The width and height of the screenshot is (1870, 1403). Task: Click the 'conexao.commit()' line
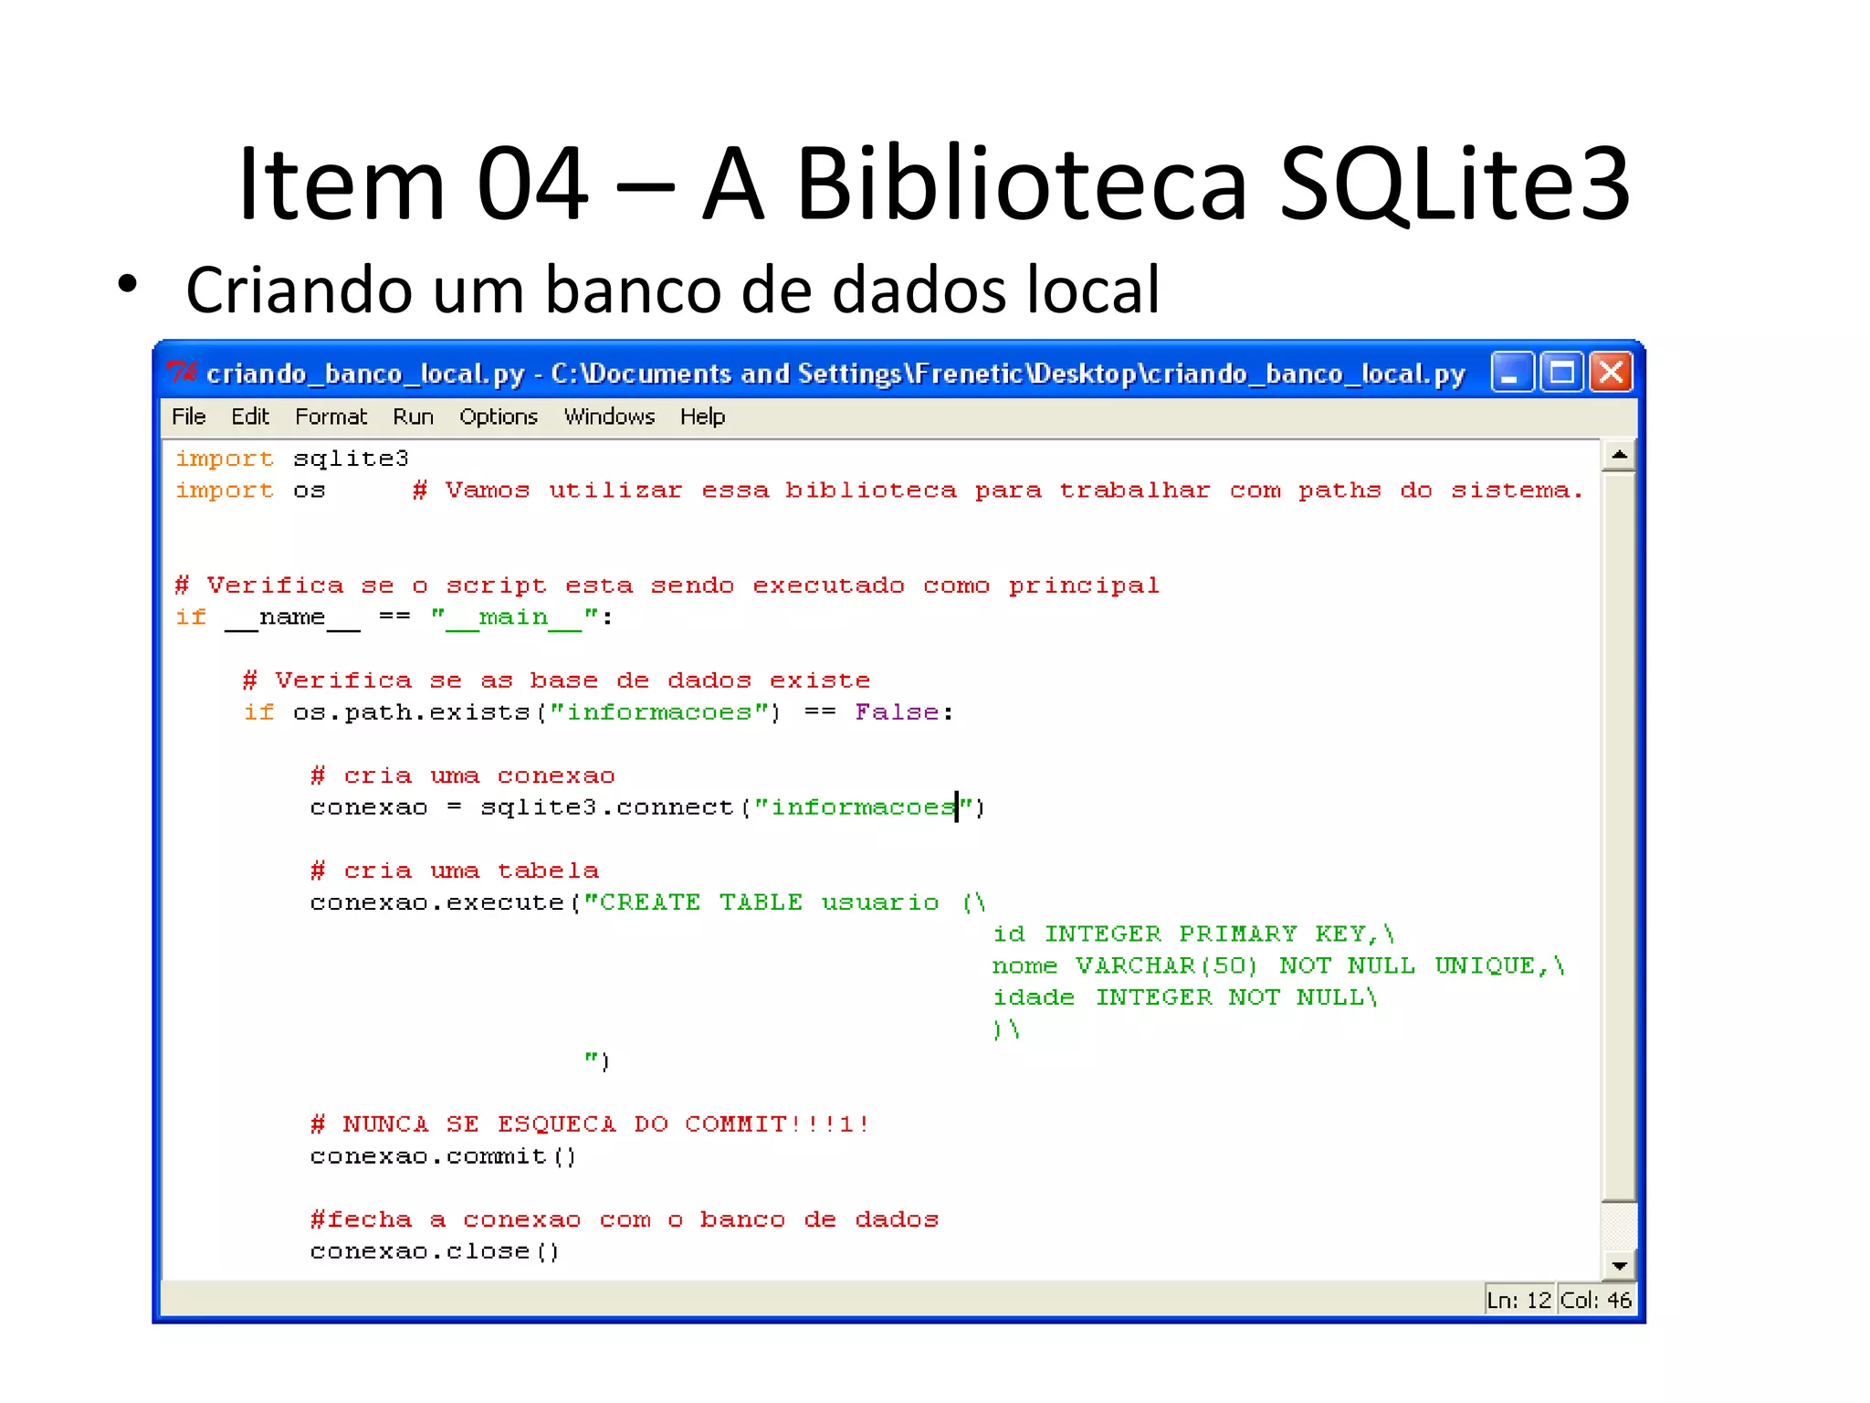(x=443, y=1156)
